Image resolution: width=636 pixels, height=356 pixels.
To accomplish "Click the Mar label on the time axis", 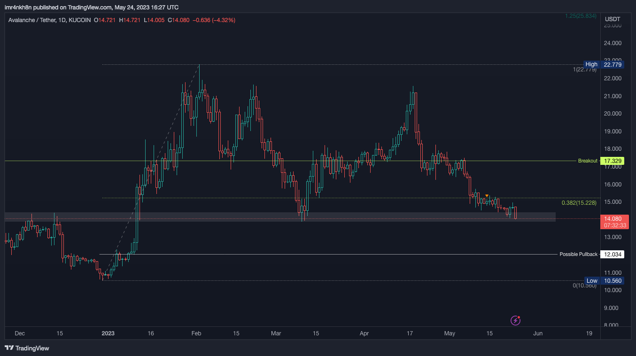I will 276,333.
